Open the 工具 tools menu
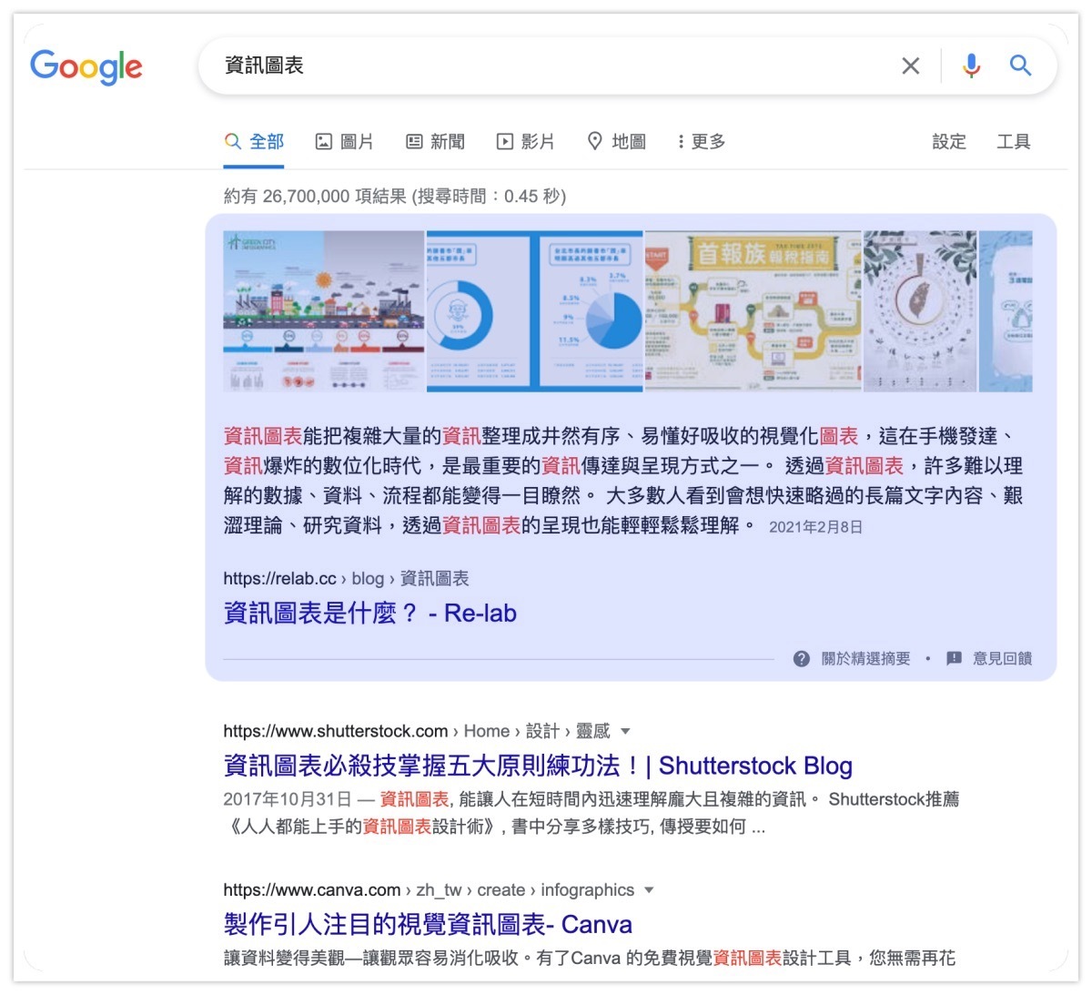This screenshot has height=995, width=1092. 1013,141
